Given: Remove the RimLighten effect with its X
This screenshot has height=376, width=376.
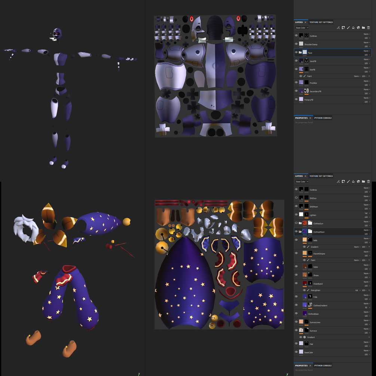Looking at the screenshot, I should (x=369, y=290).
